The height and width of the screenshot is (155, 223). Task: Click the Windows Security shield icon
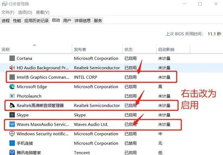click(12, 134)
